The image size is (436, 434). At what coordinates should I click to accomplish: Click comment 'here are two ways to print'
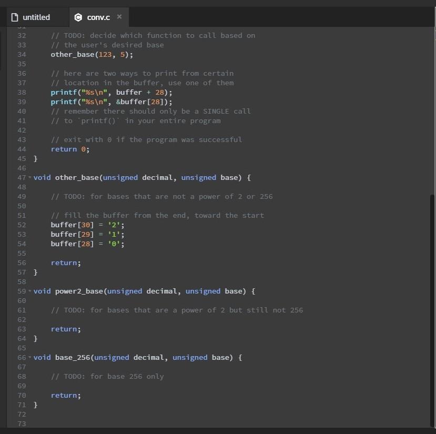tap(143, 74)
